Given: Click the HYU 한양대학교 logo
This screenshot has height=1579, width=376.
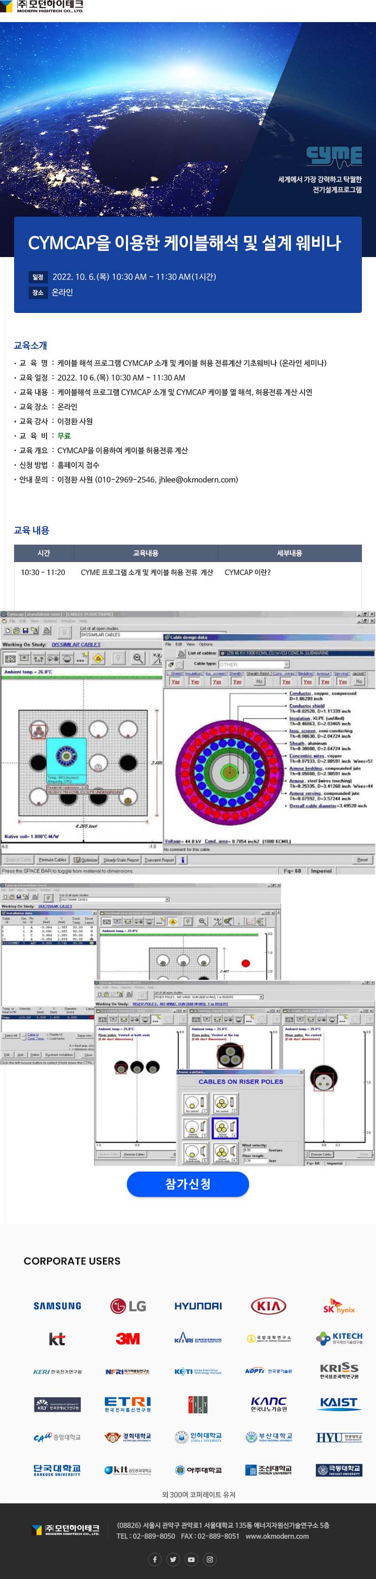Looking at the screenshot, I should 339,1438.
